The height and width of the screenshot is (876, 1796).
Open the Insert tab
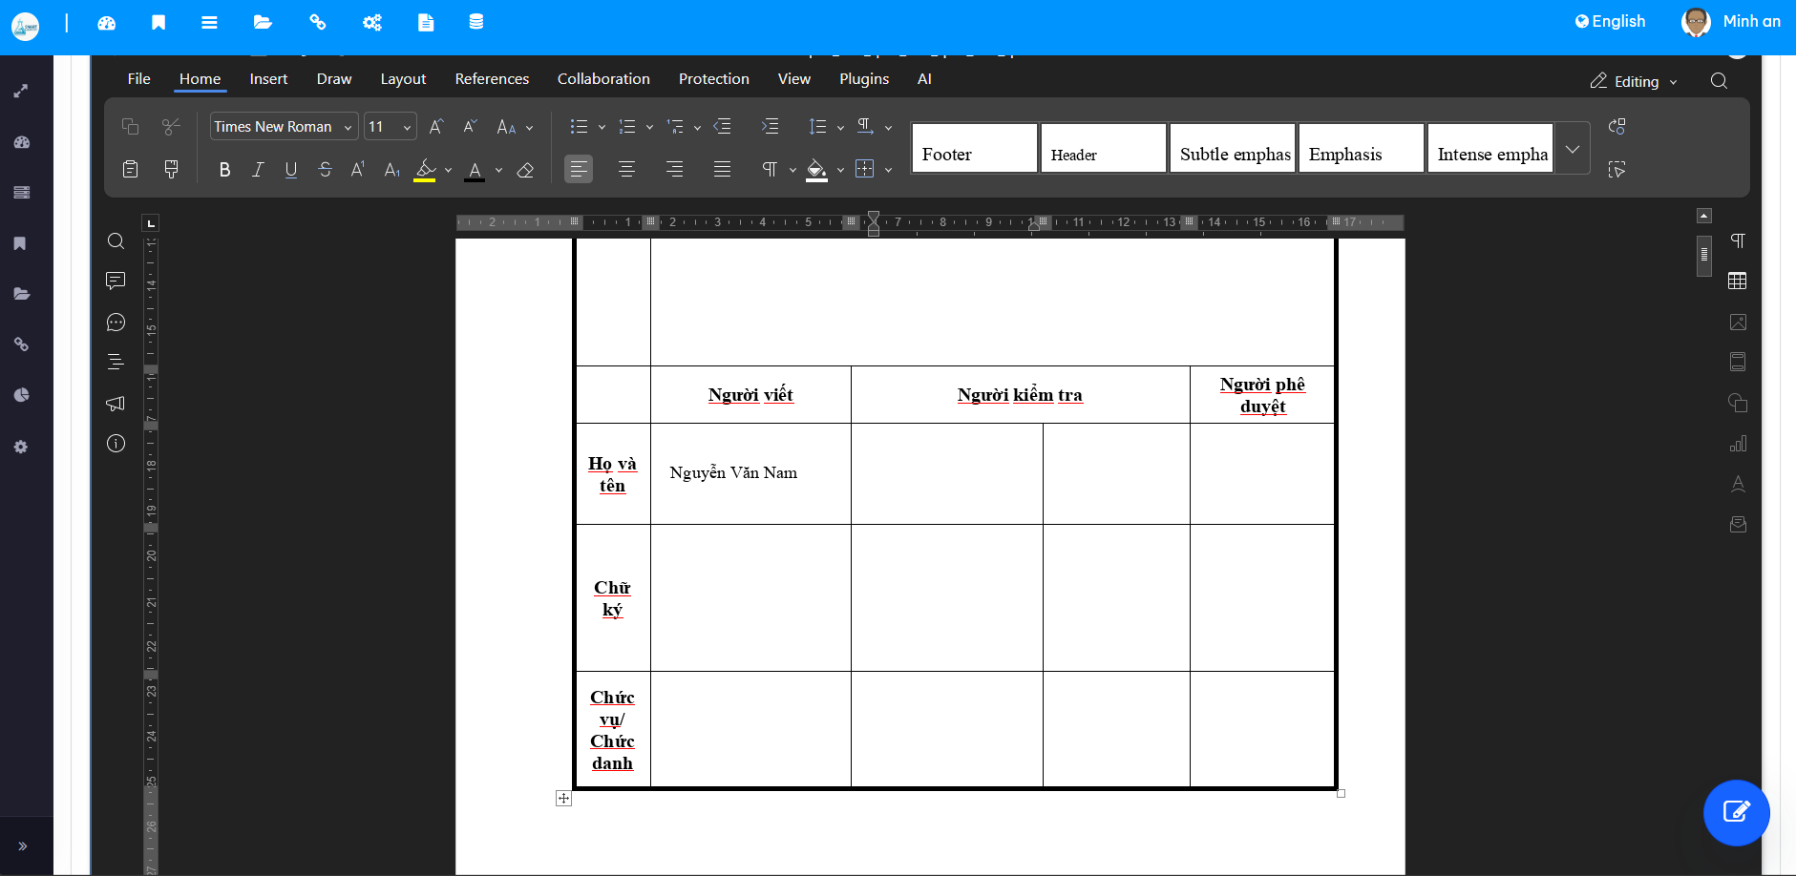268,79
